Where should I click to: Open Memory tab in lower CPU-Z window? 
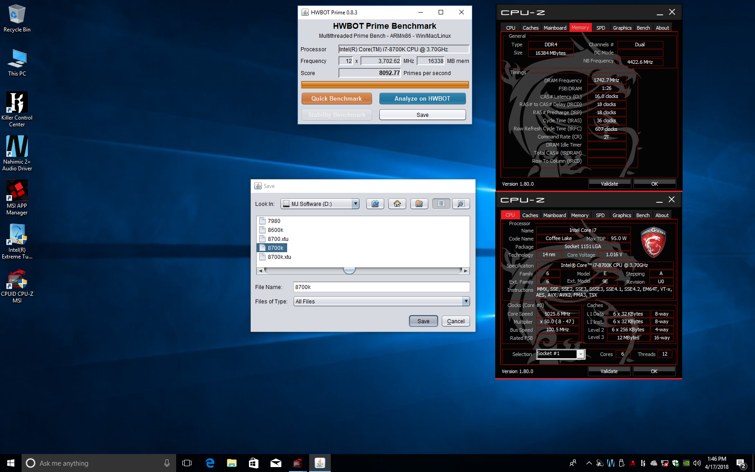tap(580, 215)
